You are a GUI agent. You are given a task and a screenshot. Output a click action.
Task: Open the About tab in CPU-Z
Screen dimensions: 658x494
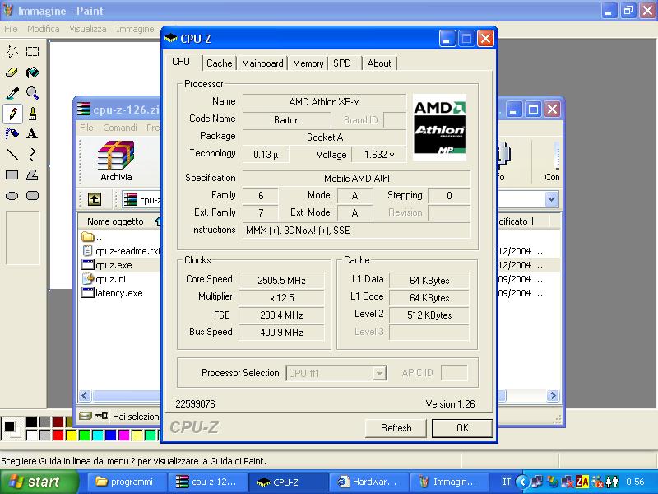(x=379, y=63)
